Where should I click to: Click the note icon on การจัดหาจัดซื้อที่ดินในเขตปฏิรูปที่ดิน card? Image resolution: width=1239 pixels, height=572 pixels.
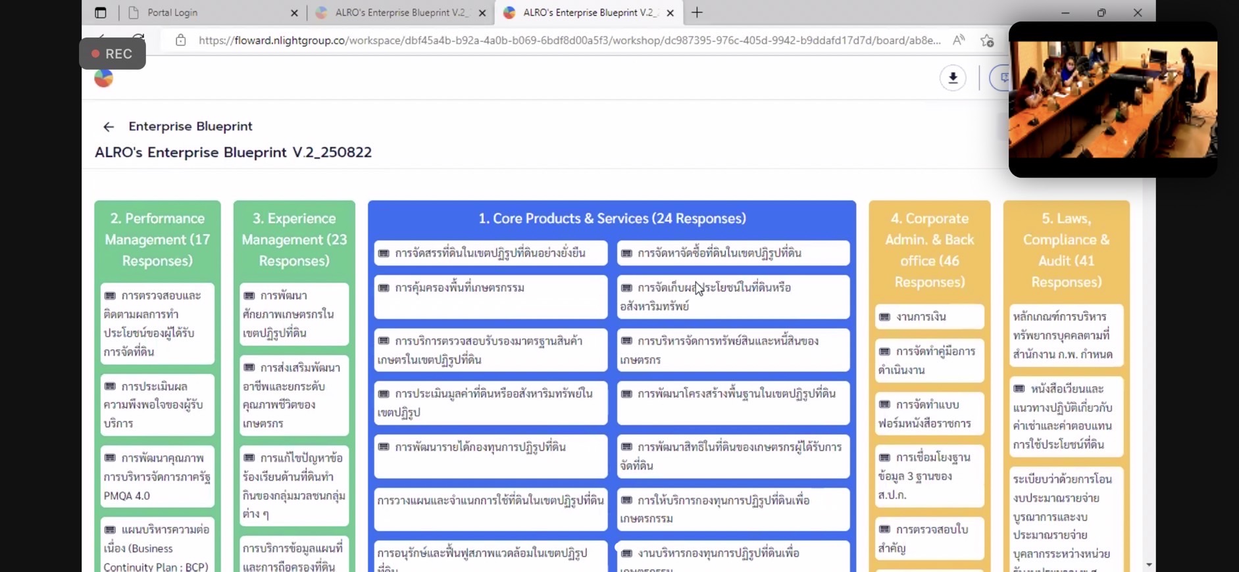click(626, 253)
